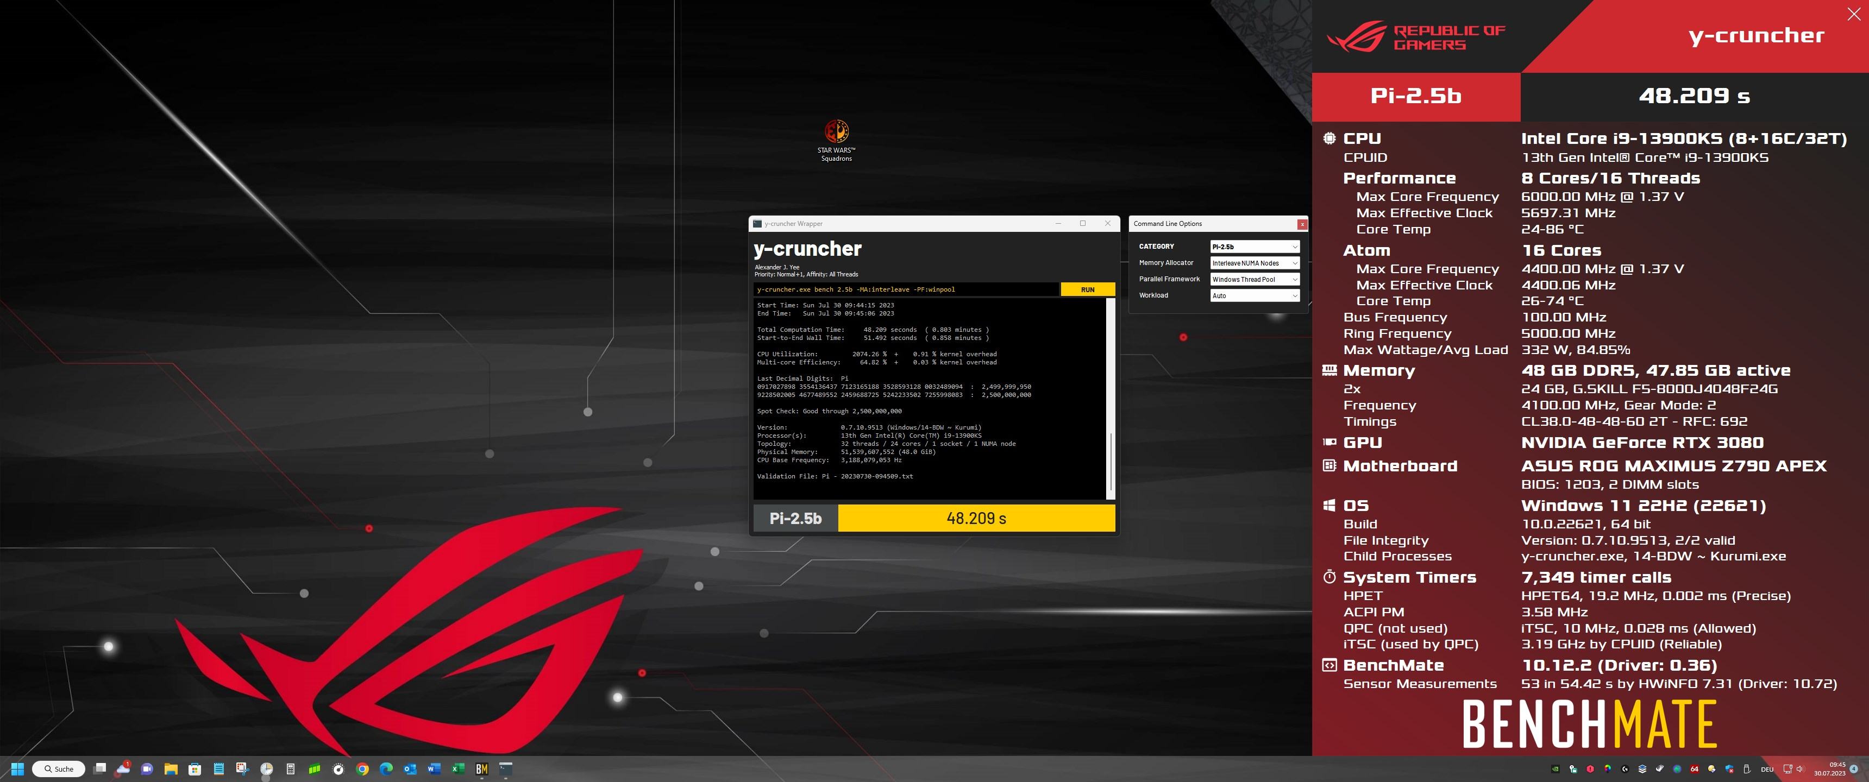Open the Parallel Framework dropdown
Screen dimensions: 1869x782
[1255, 279]
